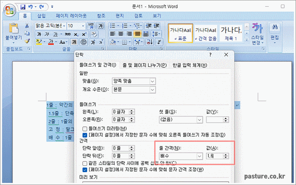Center align the paragraph
Image resolution: width=296 pixels, height=185 pixels.
(121, 34)
